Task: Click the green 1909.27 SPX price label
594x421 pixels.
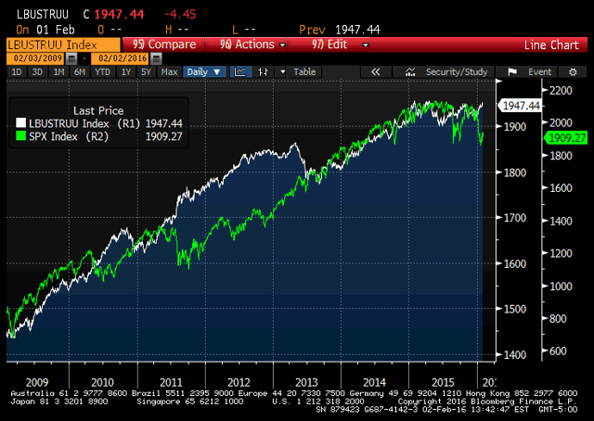Action: 566,138
